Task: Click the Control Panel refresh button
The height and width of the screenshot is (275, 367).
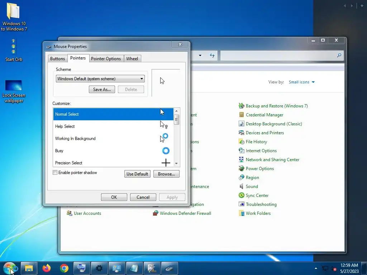Action: (x=212, y=56)
